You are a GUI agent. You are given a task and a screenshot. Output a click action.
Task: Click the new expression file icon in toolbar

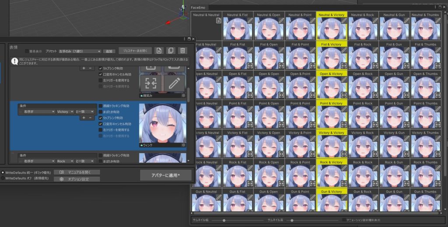pyautogui.click(x=159, y=51)
